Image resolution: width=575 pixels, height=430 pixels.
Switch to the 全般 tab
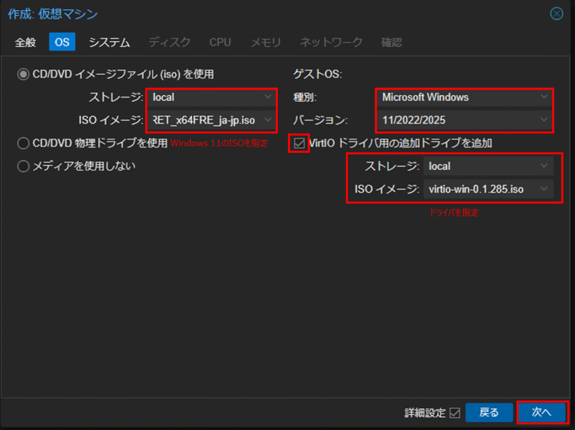25,43
